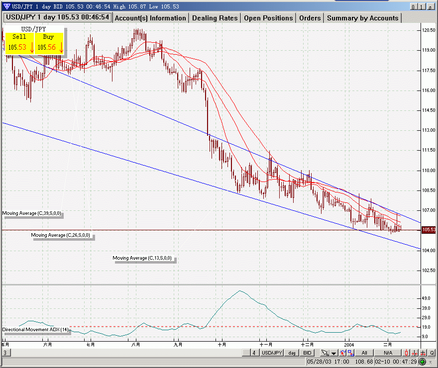The width and height of the screenshot is (438, 368).
Task: Click the green connection status indicator
Action: click(x=423, y=362)
